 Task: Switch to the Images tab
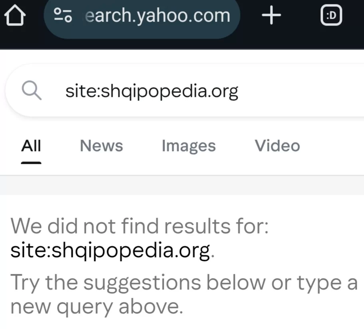[x=189, y=146]
